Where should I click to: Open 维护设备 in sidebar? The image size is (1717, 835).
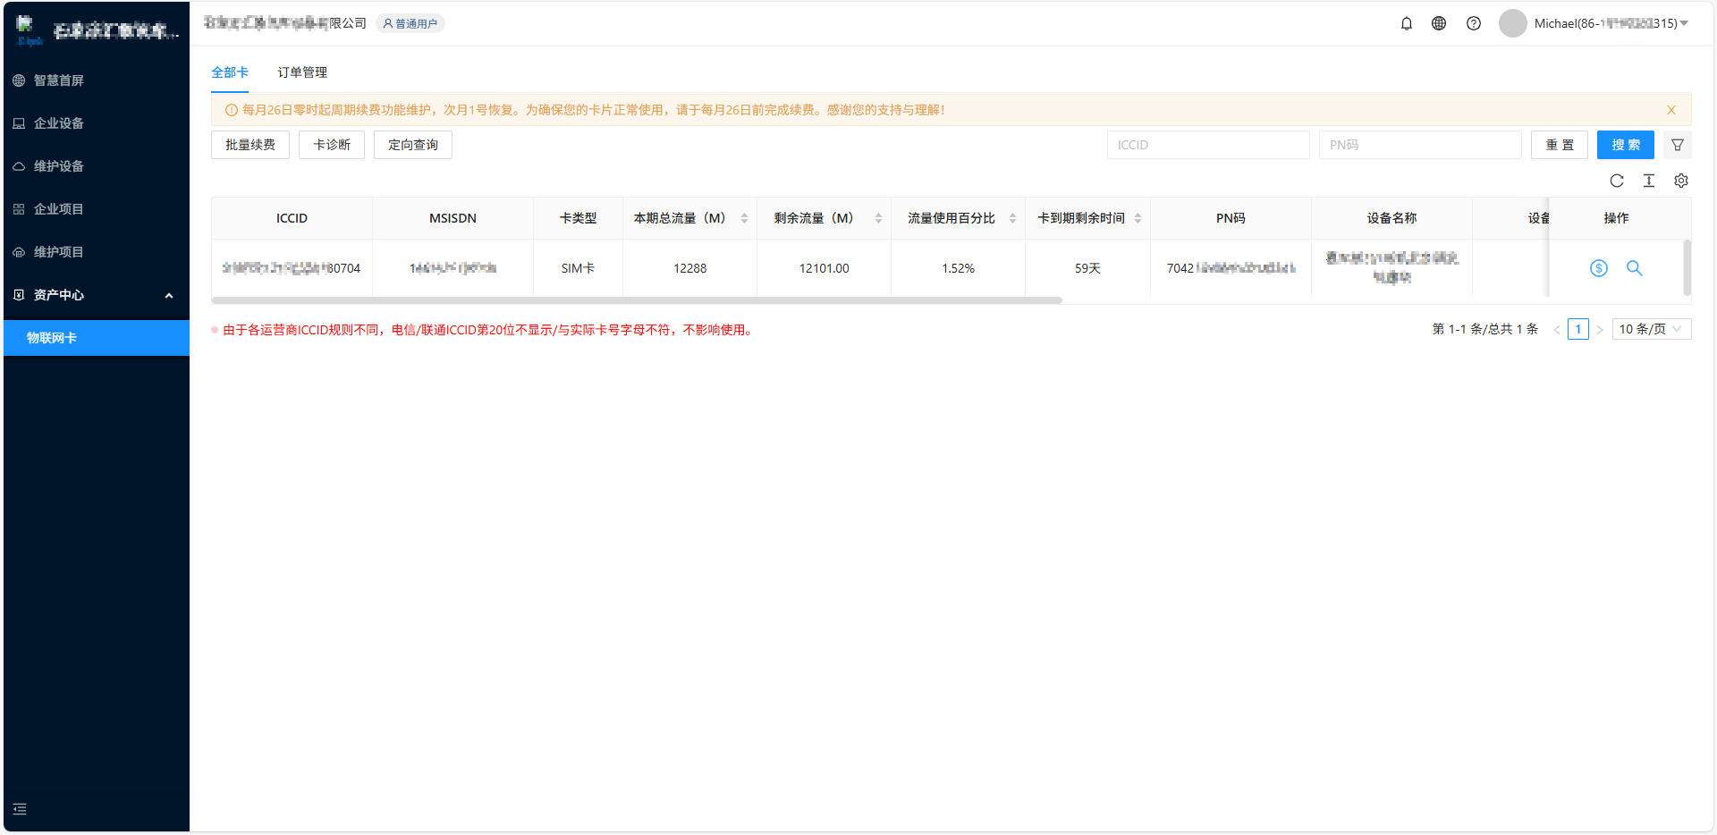tap(97, 166)
